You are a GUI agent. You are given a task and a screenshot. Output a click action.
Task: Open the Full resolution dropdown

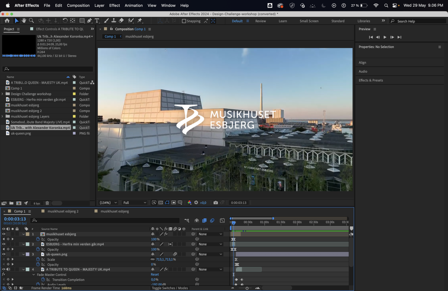(135, 203)
